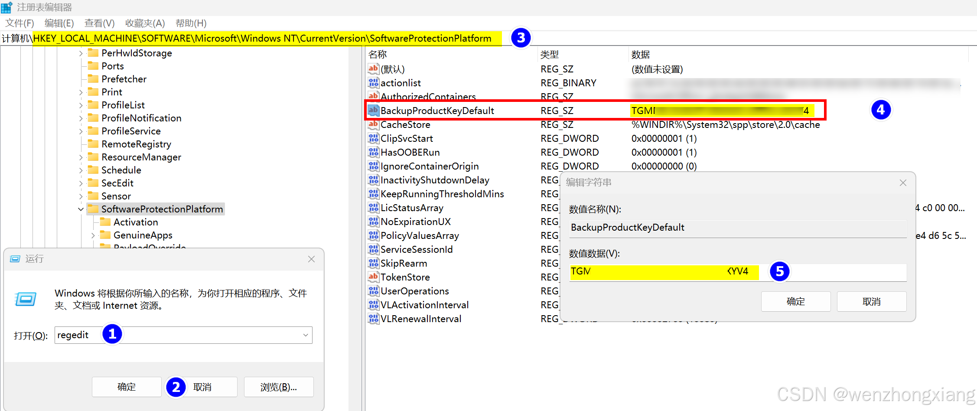Click the Registry Editor app icon in title bar
The image size is (977, 411).
click(x=7, y=7)
